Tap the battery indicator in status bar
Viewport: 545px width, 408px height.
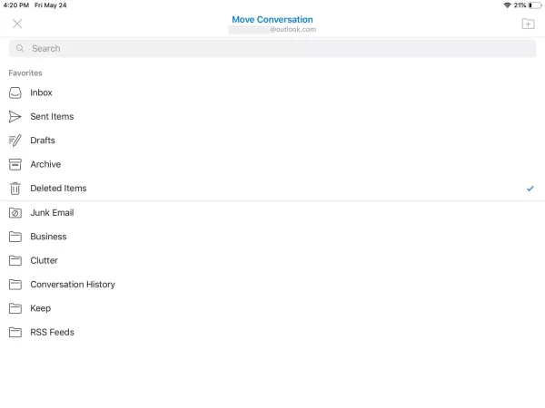coord(535,5)
